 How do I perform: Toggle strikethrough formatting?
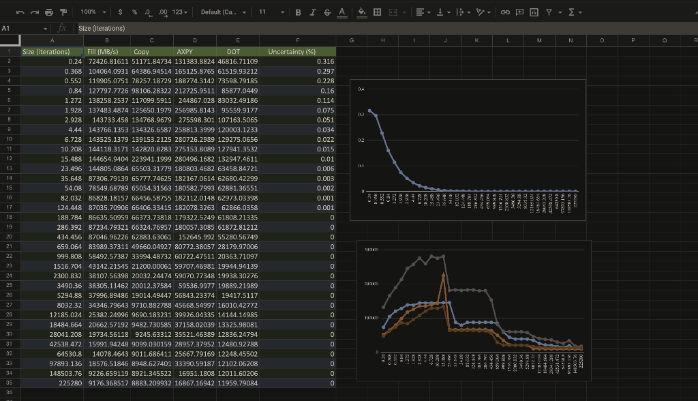[x=326, y=12]
